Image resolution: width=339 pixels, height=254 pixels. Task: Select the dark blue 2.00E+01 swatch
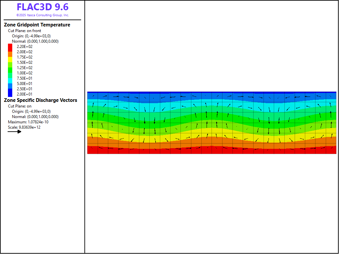pos(10,94)
